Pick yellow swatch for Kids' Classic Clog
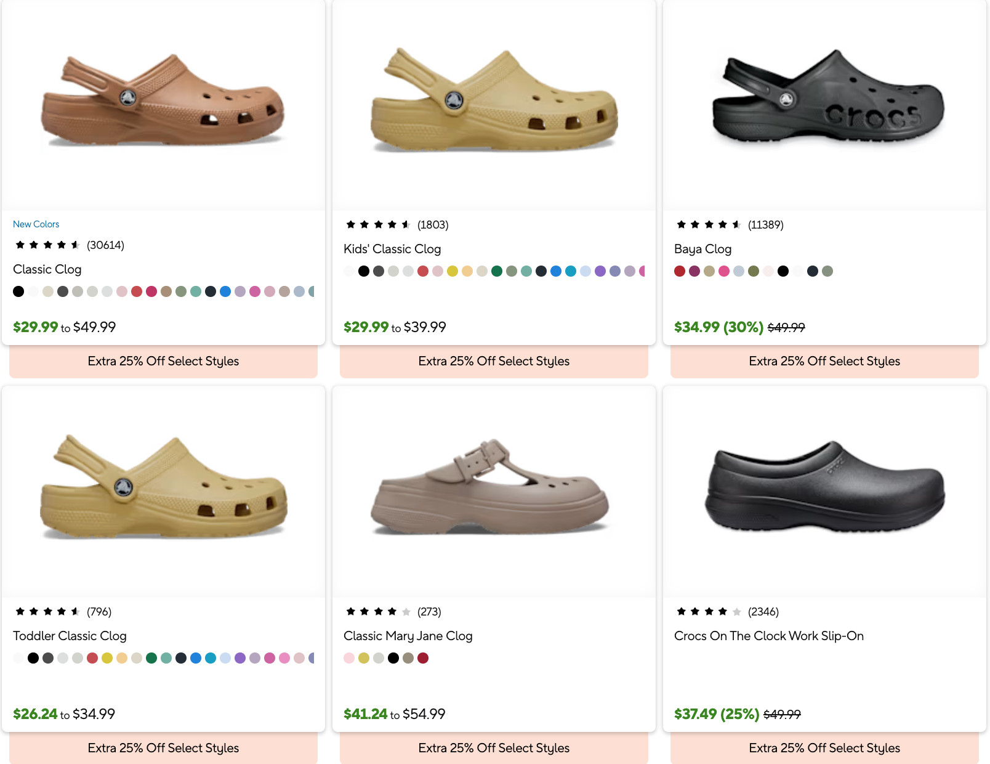 click(453, 271)
